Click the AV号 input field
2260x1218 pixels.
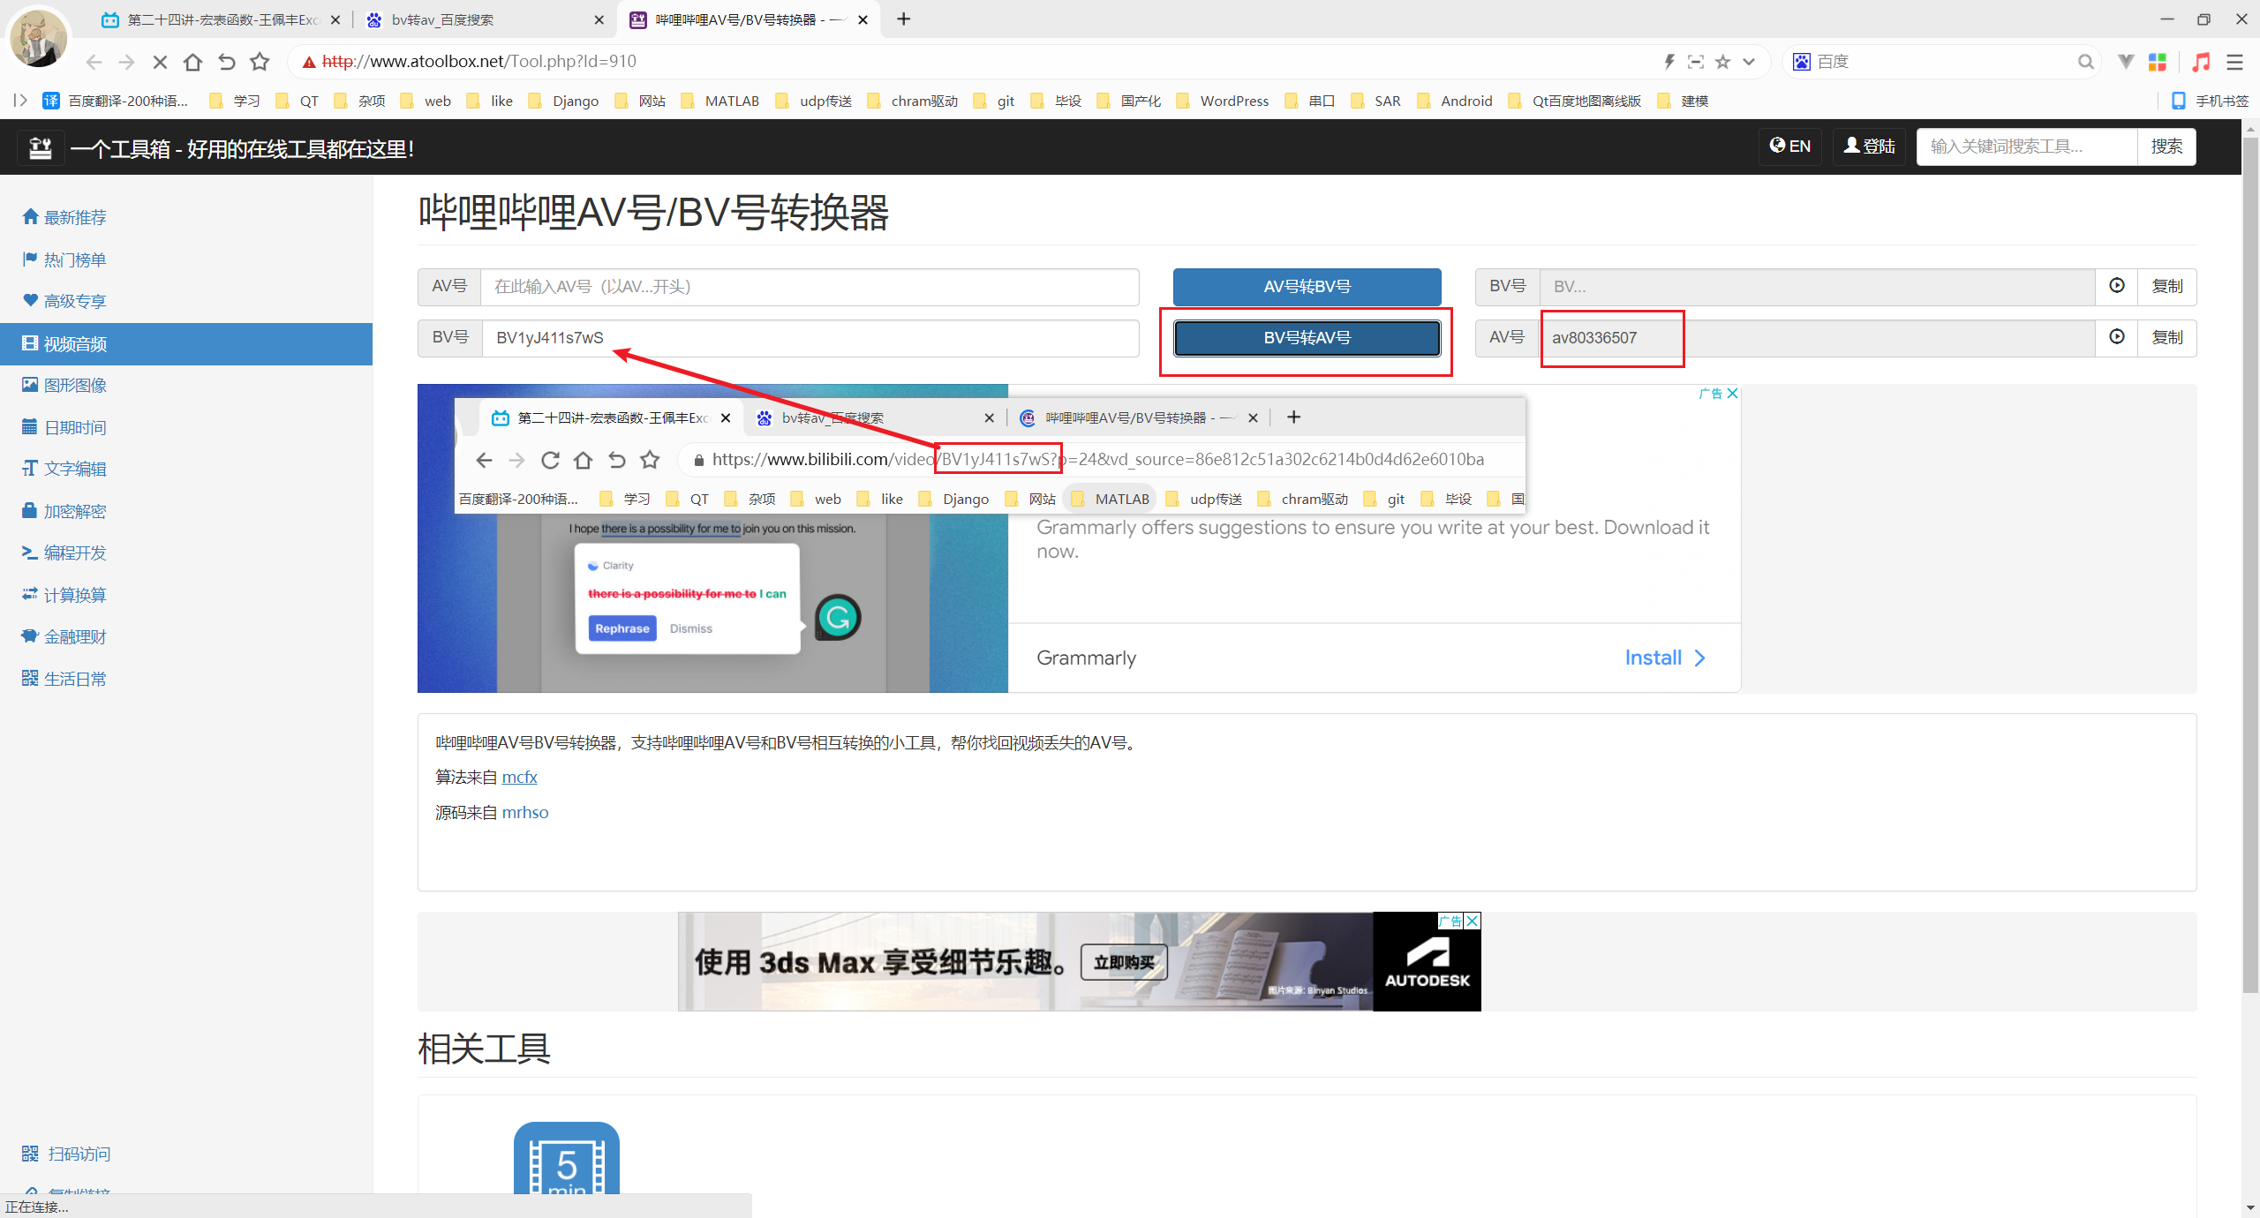pos(809,287)
